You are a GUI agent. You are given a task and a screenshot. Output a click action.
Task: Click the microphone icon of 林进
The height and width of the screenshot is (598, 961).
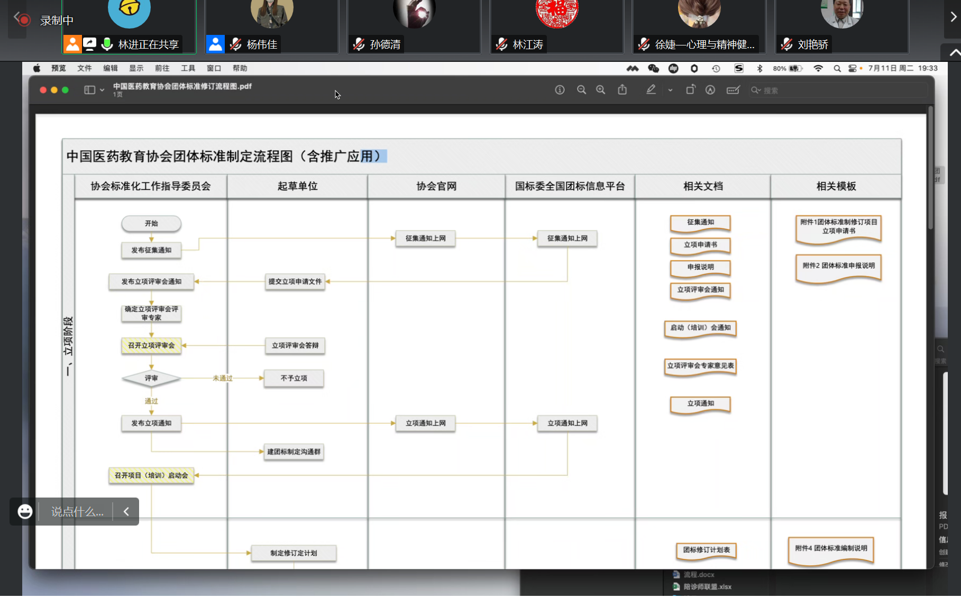click(107, 44)
